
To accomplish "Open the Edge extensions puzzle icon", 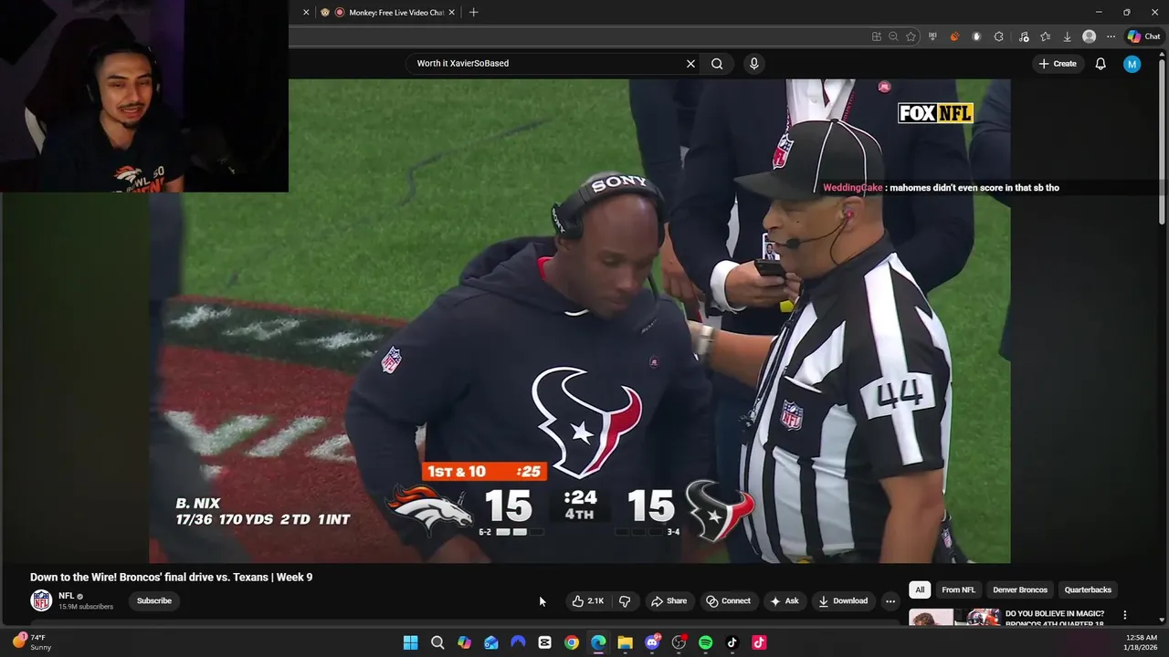I will 998,36.
